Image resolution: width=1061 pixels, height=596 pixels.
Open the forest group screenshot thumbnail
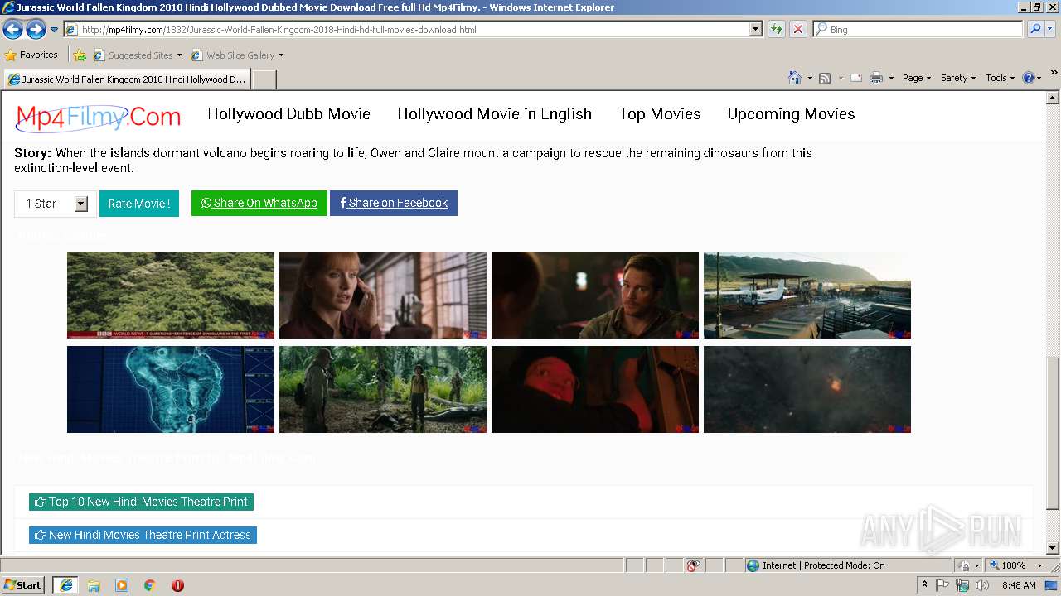383,390
